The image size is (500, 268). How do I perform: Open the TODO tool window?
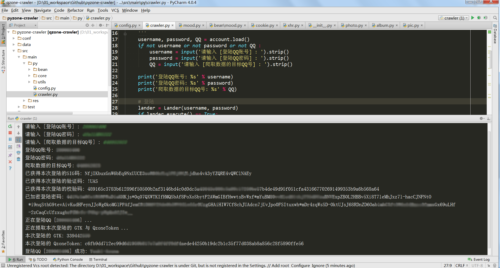click(x=38, y=259)
